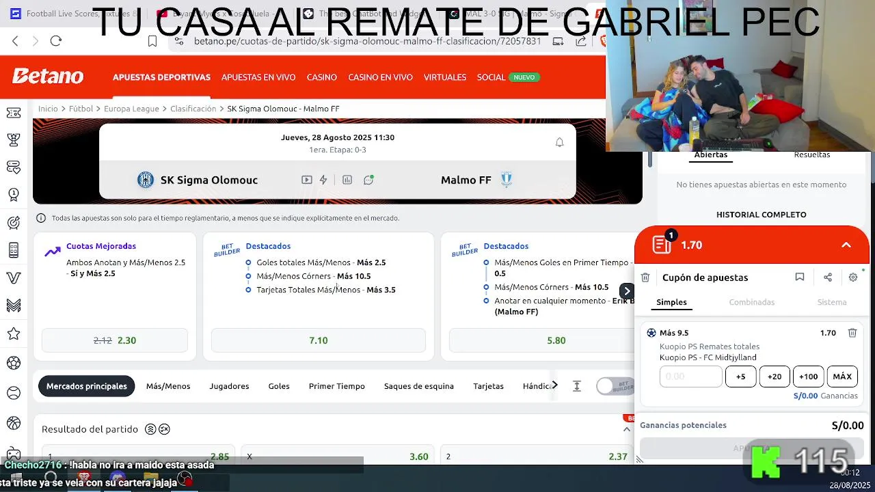Screen dimensions: 875x492
Task: Open the Resueltas bets tab
Action: tap(812, 155)
